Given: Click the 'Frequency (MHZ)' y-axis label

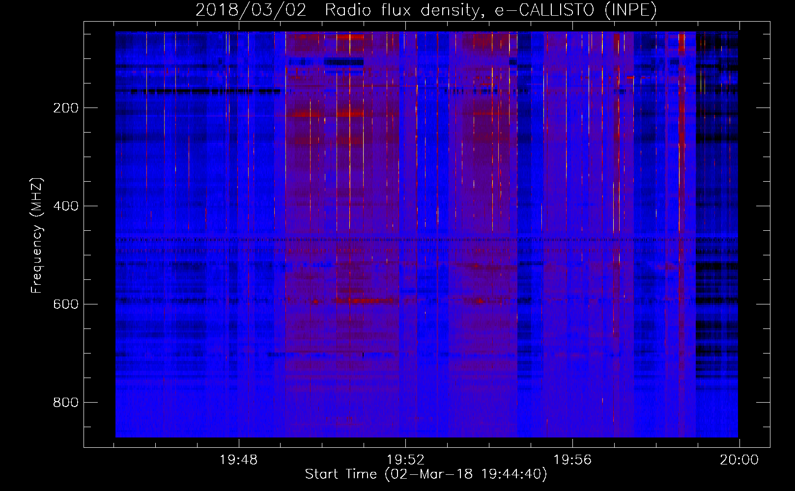Looking at the screenshot, I should (37, 236).
